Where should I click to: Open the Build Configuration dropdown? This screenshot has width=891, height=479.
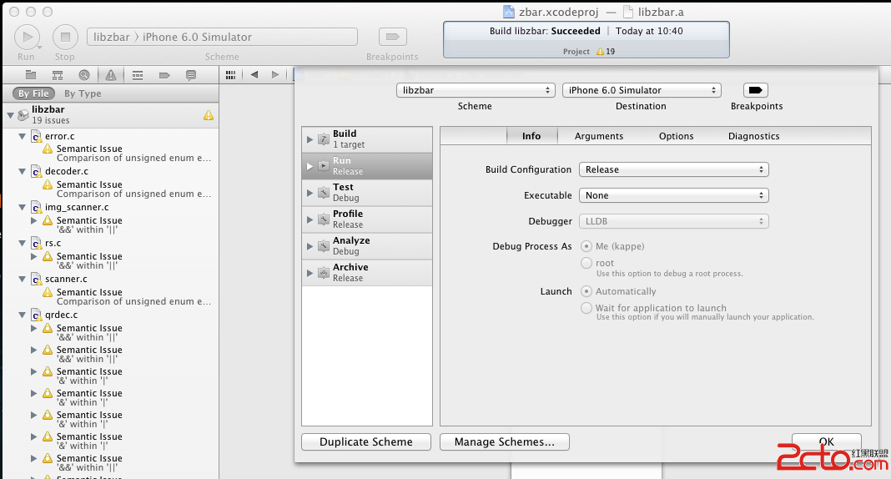[673, 169]
